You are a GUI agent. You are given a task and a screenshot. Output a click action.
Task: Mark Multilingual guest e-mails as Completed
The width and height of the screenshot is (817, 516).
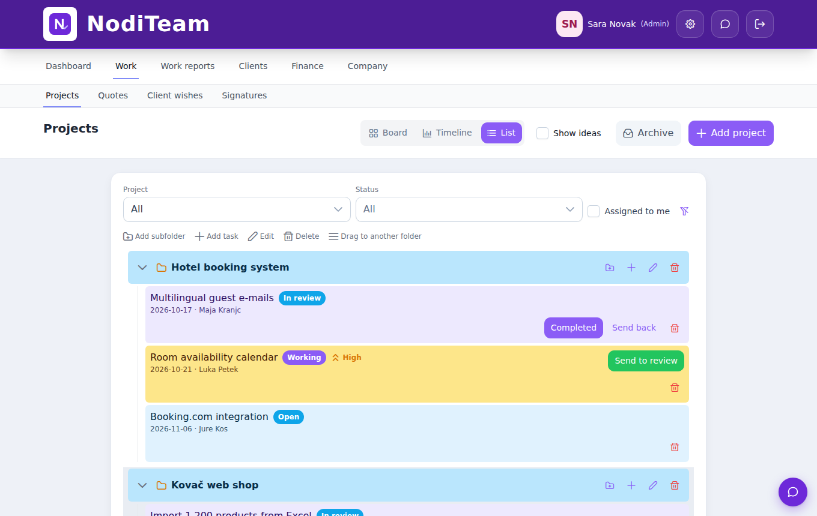click(x=574, y=328)
